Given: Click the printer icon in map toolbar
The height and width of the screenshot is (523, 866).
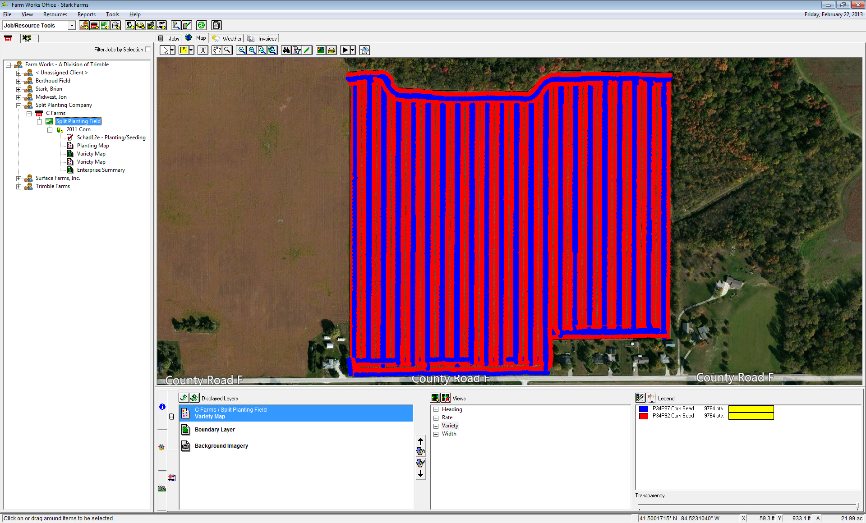Looking at the screenshot, I should 332,50.
